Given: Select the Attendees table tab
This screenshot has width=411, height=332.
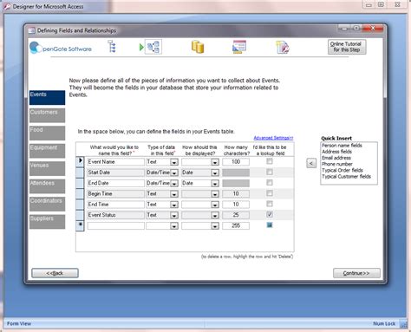Looking at the screenshot, I should point(47,186).
